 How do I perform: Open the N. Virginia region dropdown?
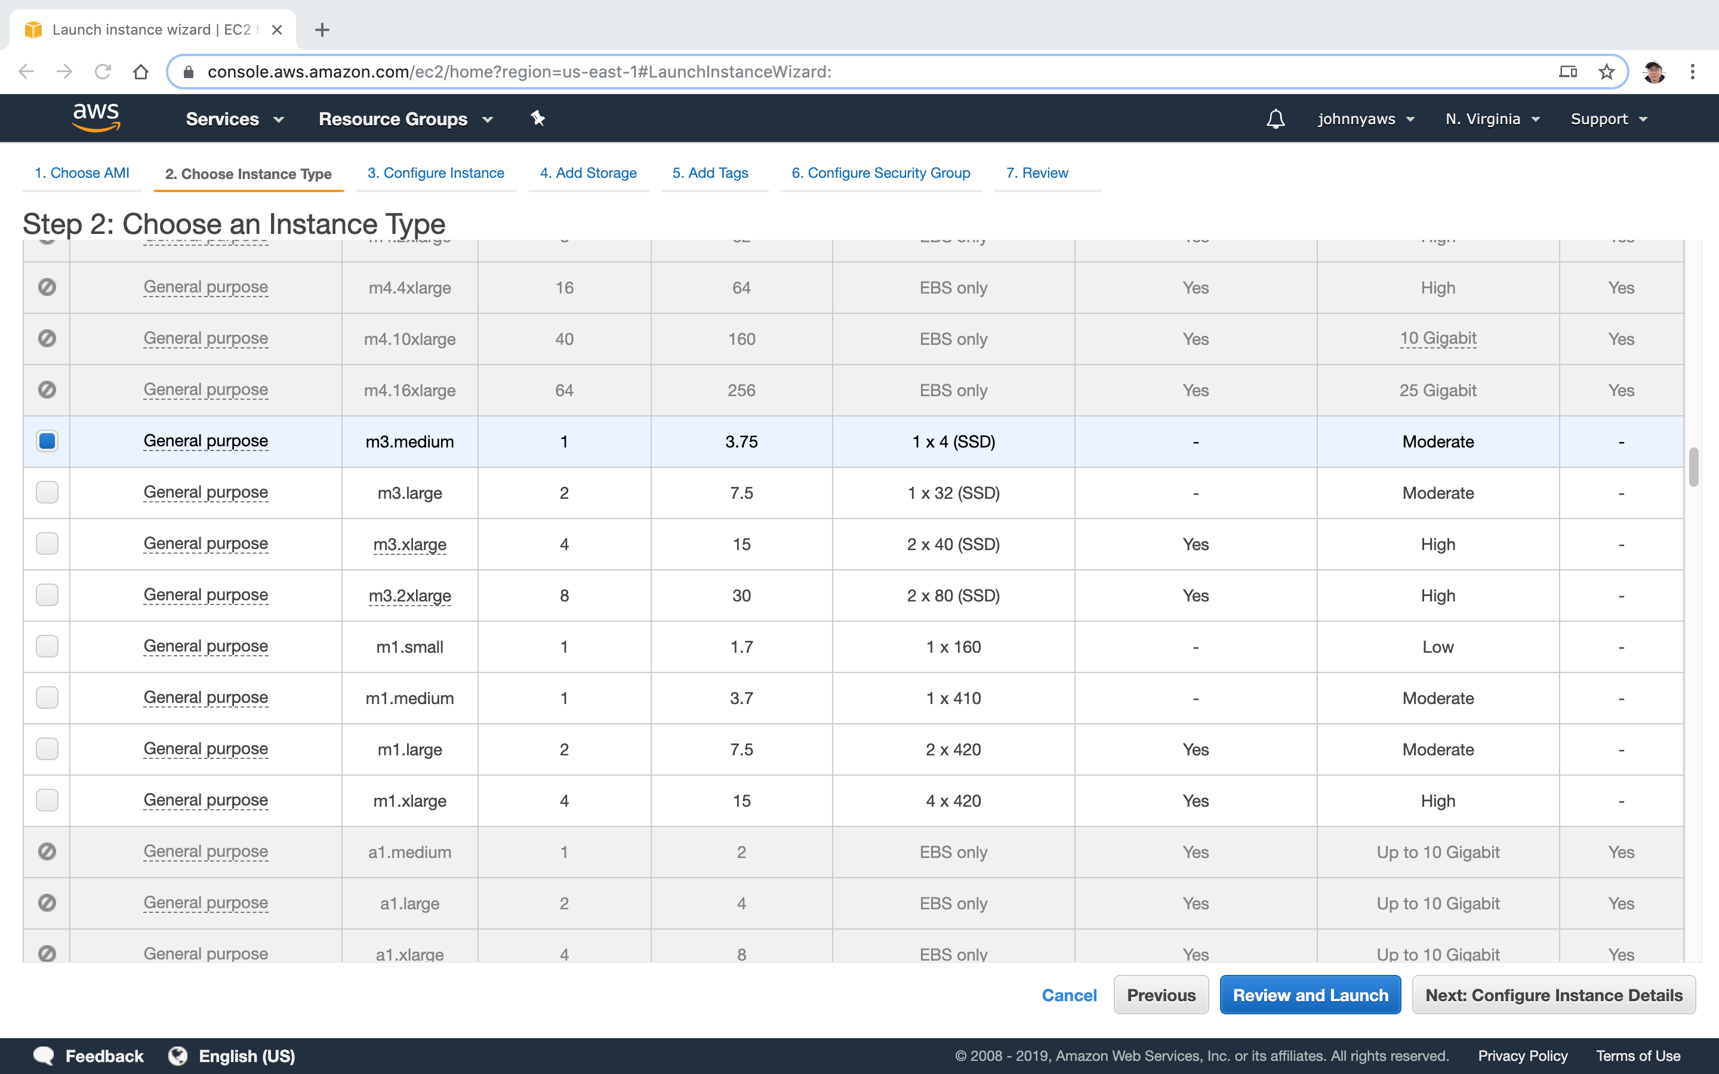point(1492,119)
